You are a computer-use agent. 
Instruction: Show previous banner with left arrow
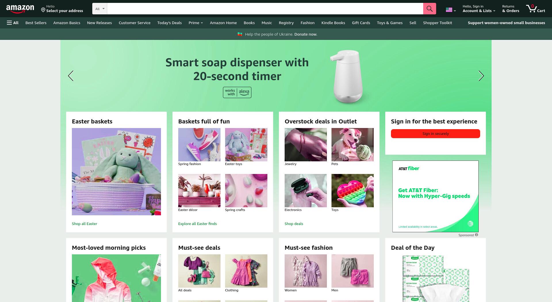tap(71, 76)
